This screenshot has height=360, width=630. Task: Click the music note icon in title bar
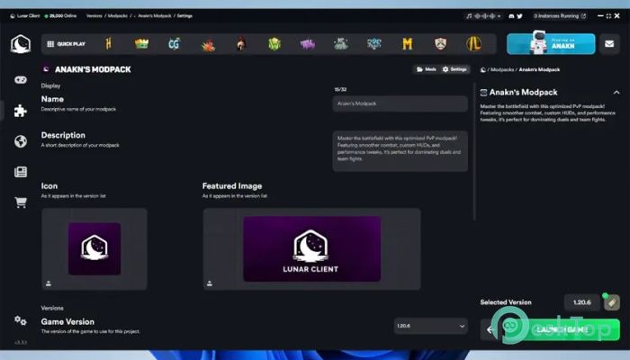[x=469, y=16]
